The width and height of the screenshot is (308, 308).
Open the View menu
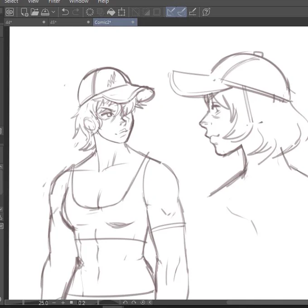[x=33, y=1]
